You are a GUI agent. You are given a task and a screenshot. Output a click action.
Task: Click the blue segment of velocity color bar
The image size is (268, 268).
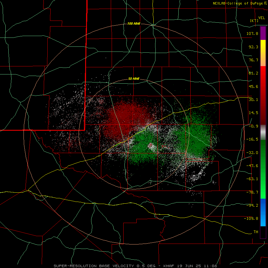click(x=263, y=212)
